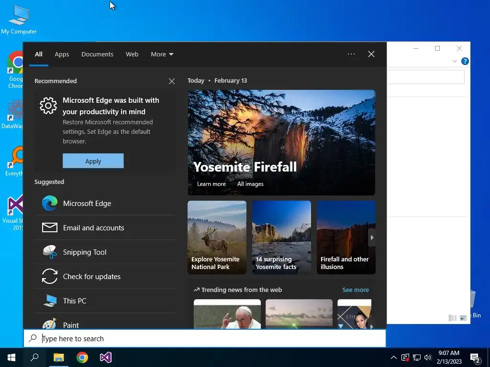Open the trending news Pope thumbnail

click(227, 314)
